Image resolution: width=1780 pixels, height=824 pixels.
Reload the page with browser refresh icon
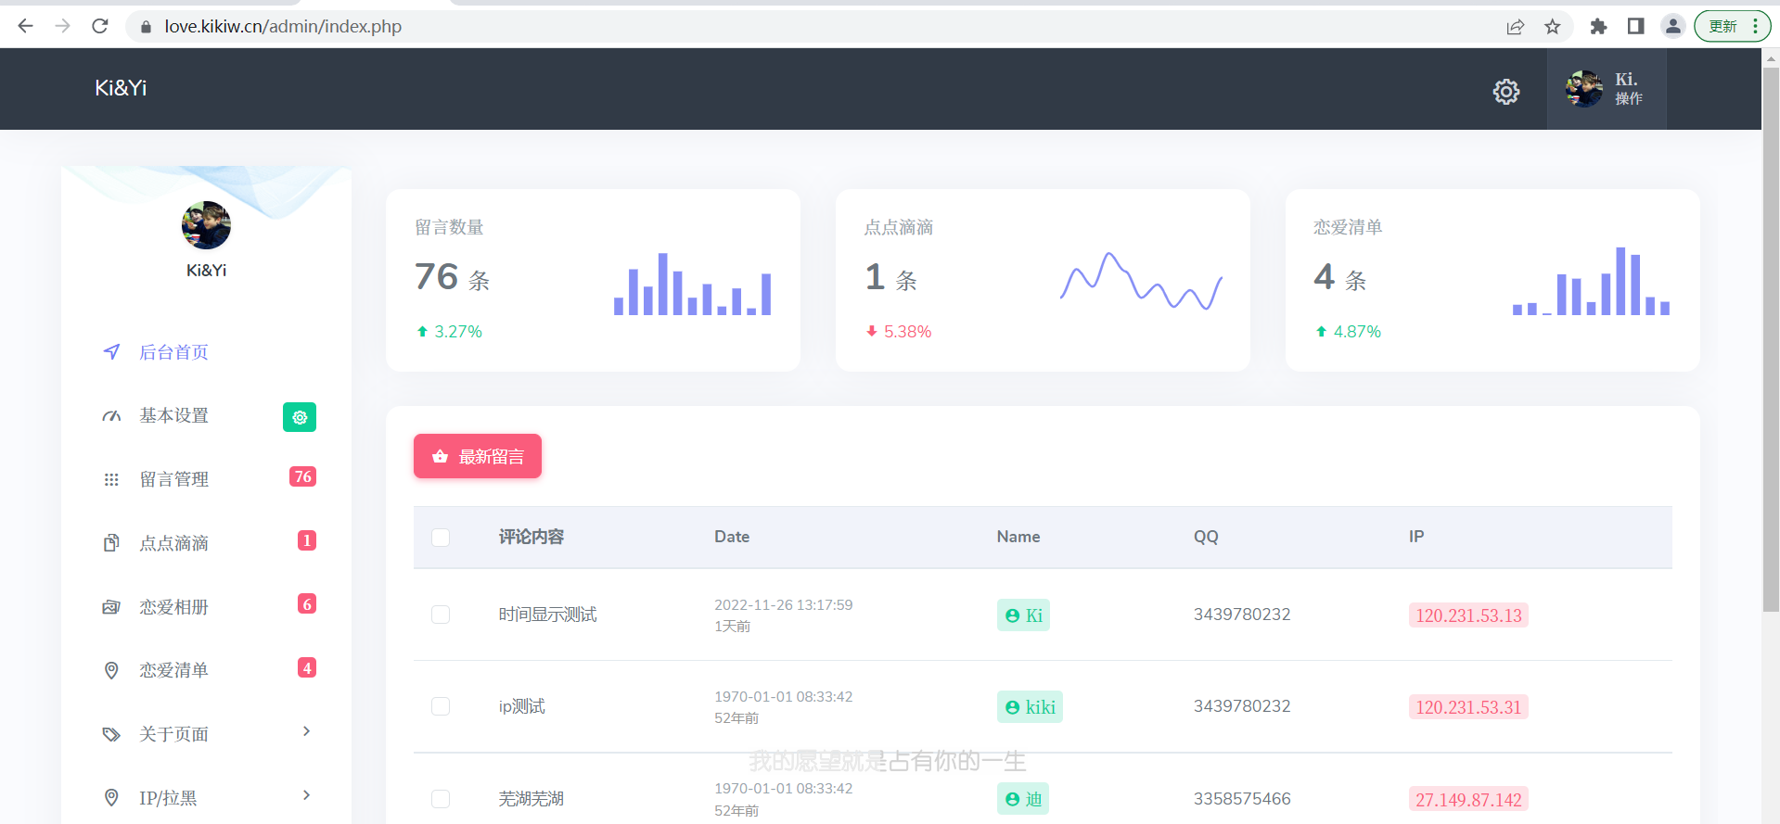[100, 26]
